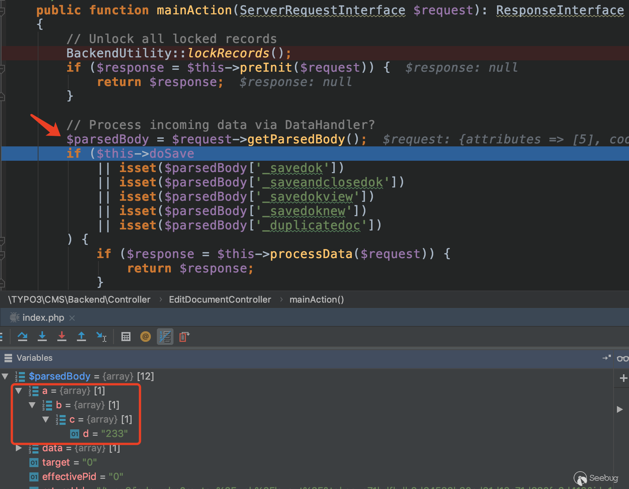
Task: Click the glasses watches icon
Action: click(622, 358)
